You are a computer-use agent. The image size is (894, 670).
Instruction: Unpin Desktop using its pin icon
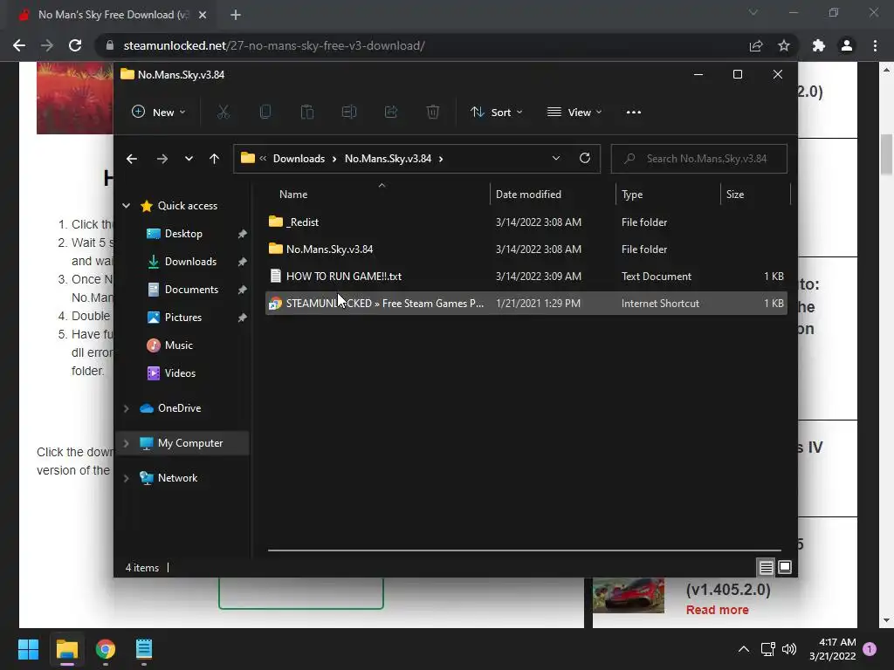coord(242,234)
